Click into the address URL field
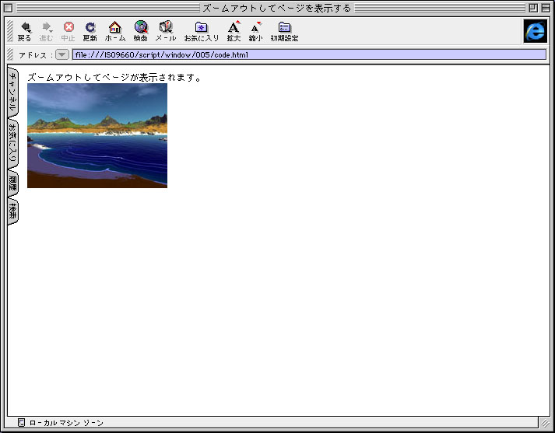This screenshot has height=433, width=555. click(308, 55)
